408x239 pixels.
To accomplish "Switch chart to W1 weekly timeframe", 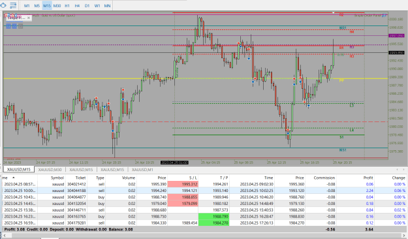I will click(97, 5).
